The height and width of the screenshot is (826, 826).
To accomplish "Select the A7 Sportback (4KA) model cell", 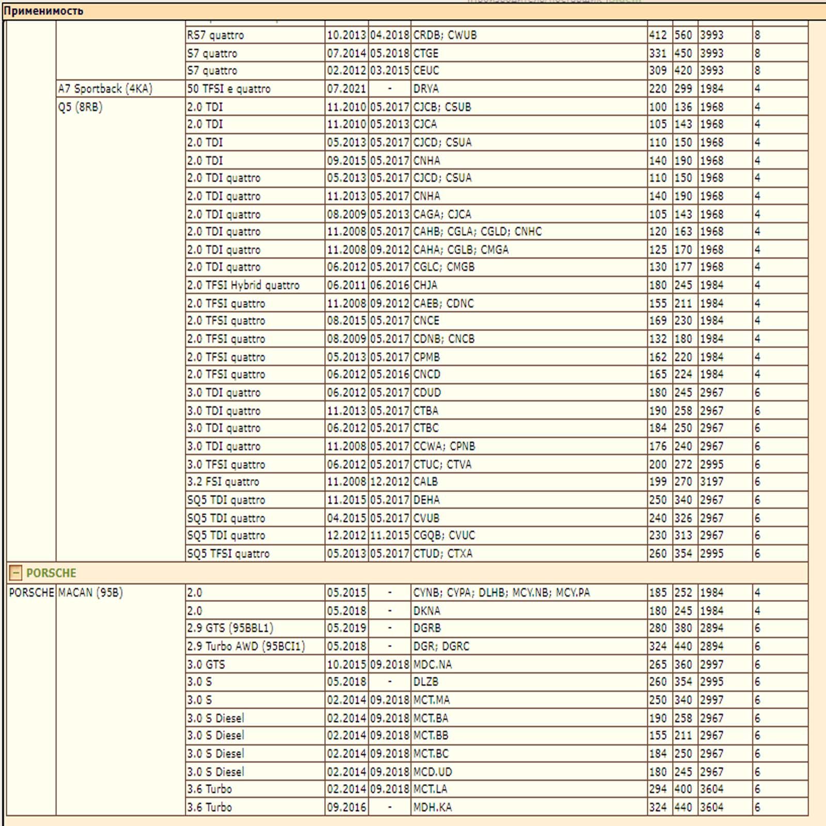I will (x=105, y=89).
